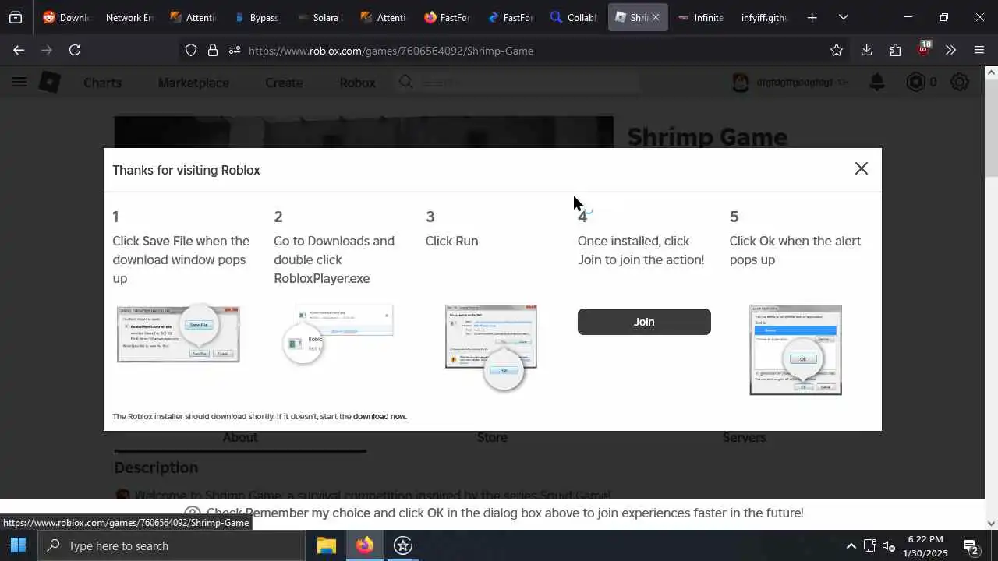Go back to previous page
Viewport: 998px width, 561px height.
pyautogui.click(x=18, y=50)
